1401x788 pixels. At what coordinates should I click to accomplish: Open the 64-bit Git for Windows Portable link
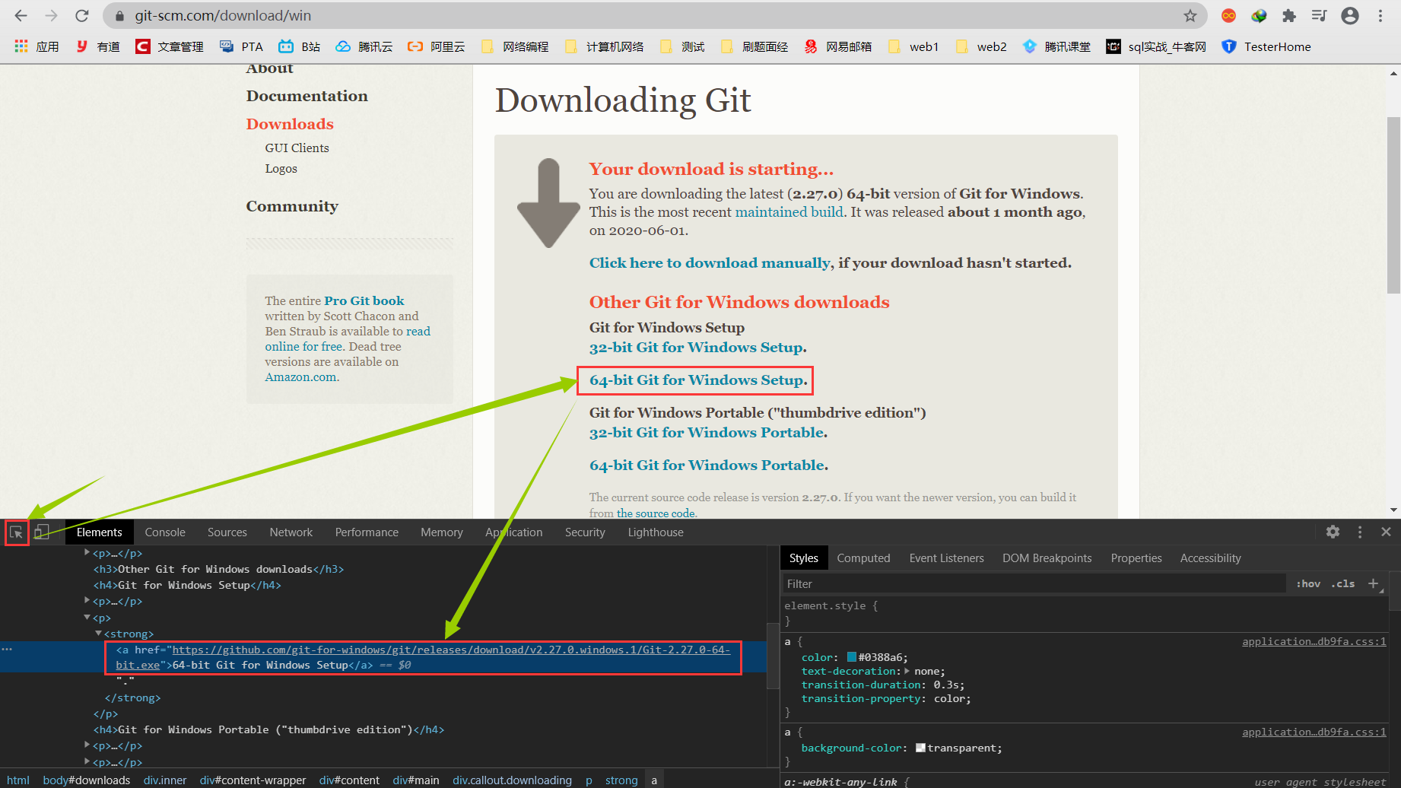click(708, 465)
